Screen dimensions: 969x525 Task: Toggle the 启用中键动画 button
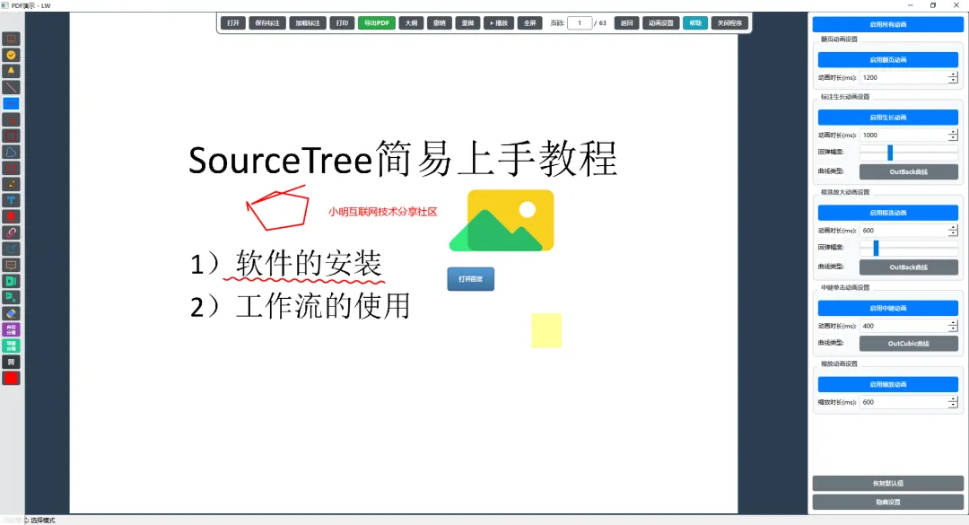[x=888, y=308]
